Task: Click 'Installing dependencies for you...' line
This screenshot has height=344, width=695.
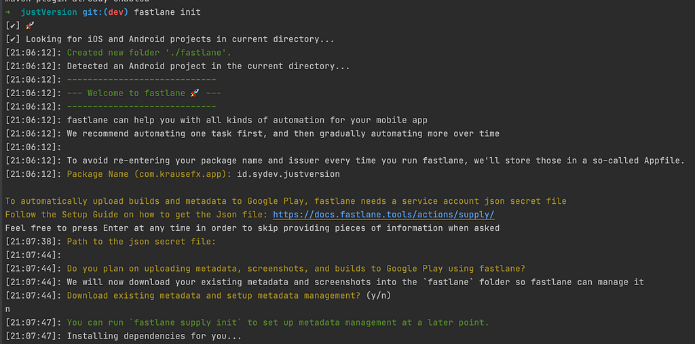Action: (x=154, y=337)
